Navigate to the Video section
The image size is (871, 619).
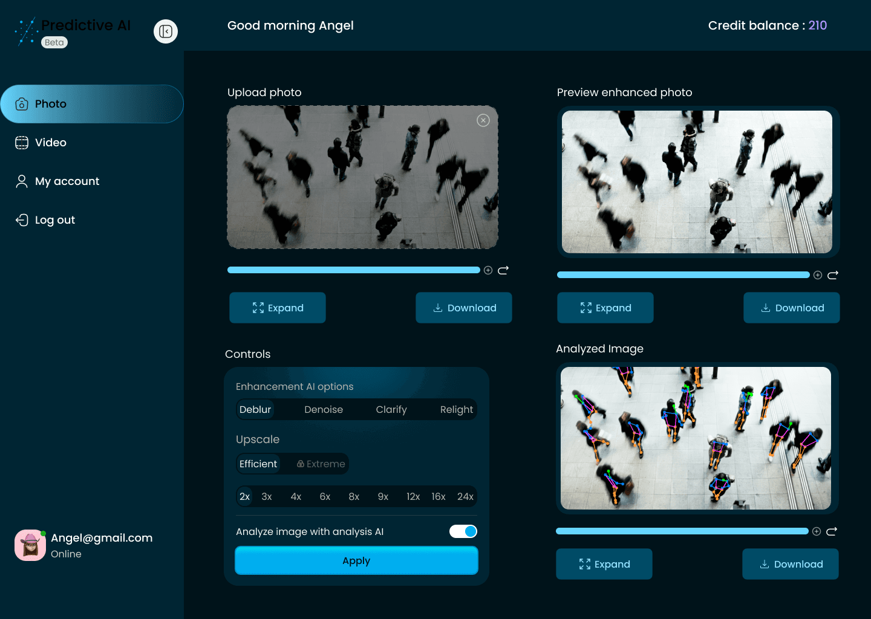click(50, 142)
